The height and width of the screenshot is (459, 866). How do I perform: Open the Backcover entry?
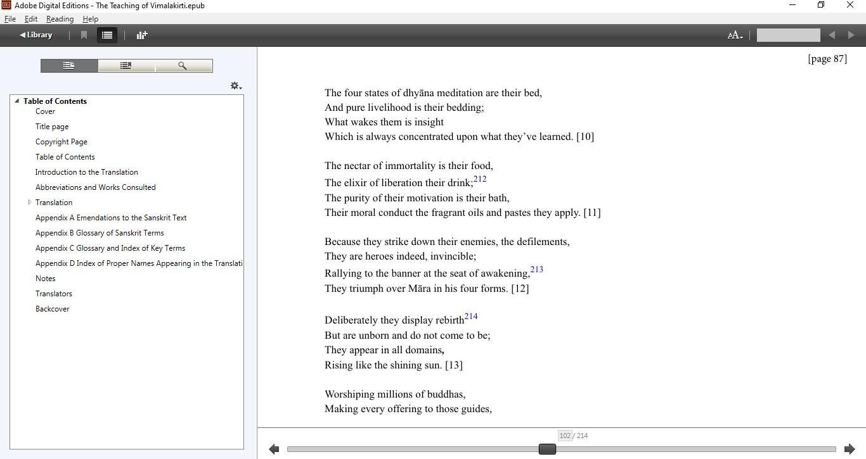pos(53,309)
